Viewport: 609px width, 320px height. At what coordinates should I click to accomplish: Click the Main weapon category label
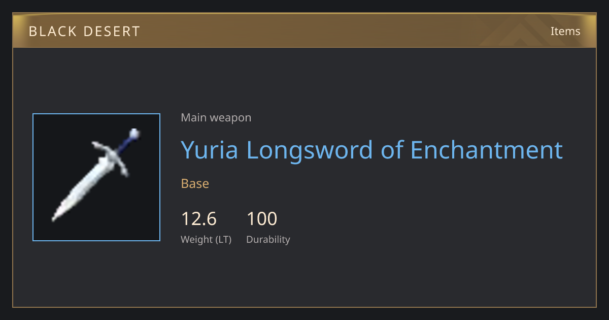(216, 118)
